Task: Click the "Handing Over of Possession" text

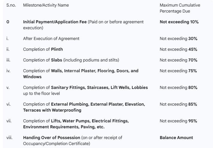Action: click(x=52, y=138)
